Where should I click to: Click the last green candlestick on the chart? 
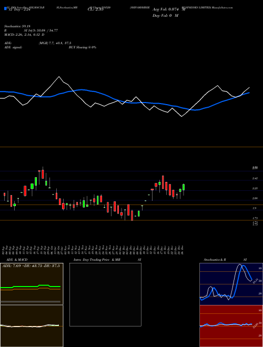coord(184,188)
